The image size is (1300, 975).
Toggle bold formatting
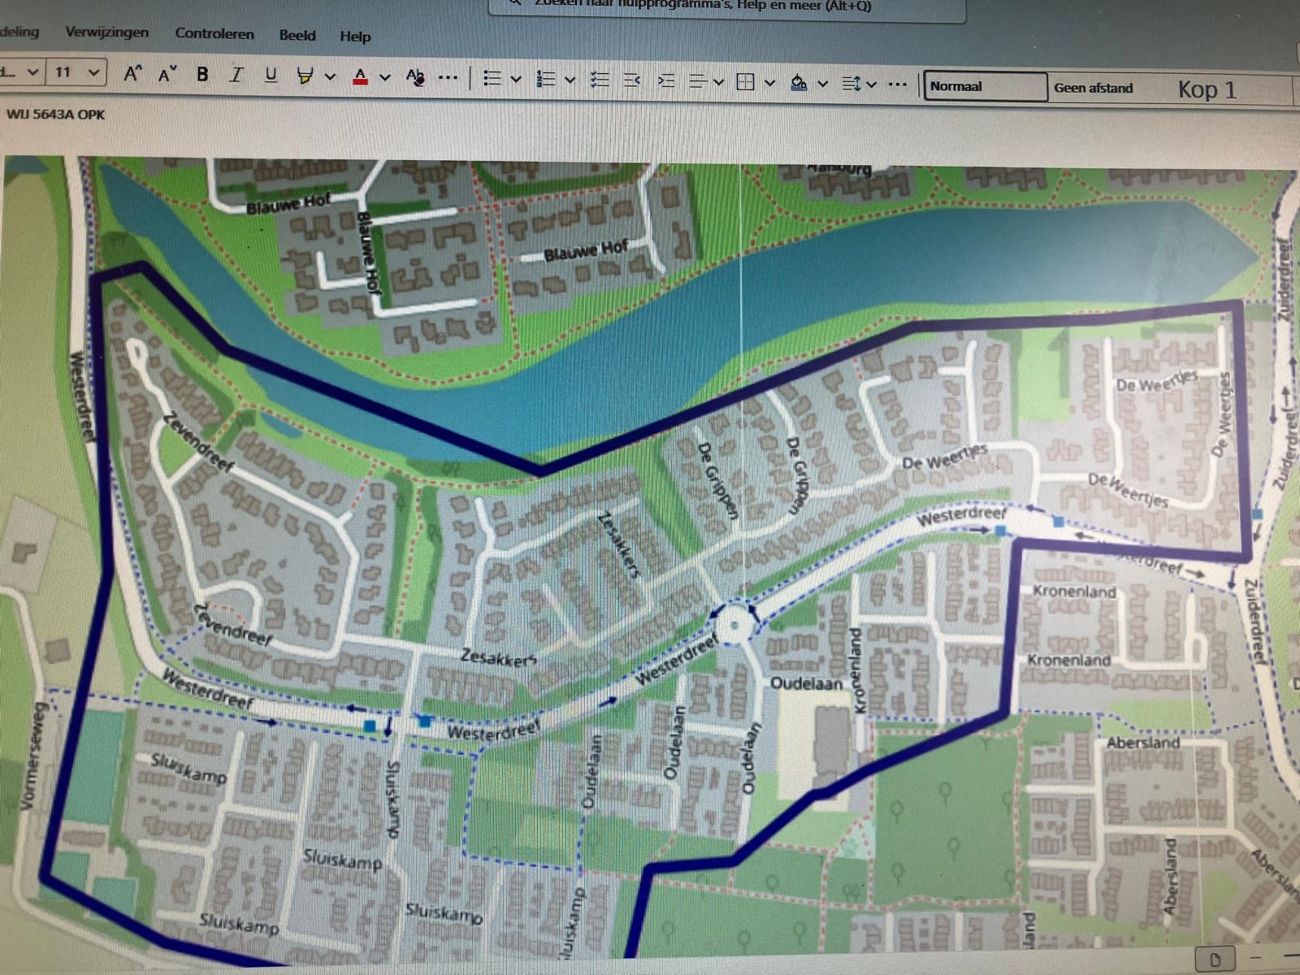[x=202, y=75]
